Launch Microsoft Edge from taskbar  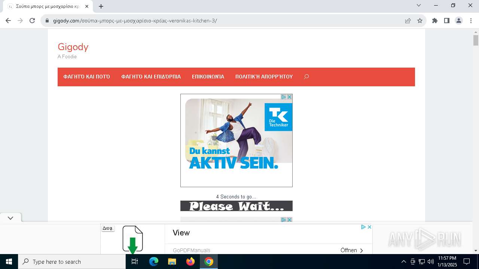[x=154, y=262]
